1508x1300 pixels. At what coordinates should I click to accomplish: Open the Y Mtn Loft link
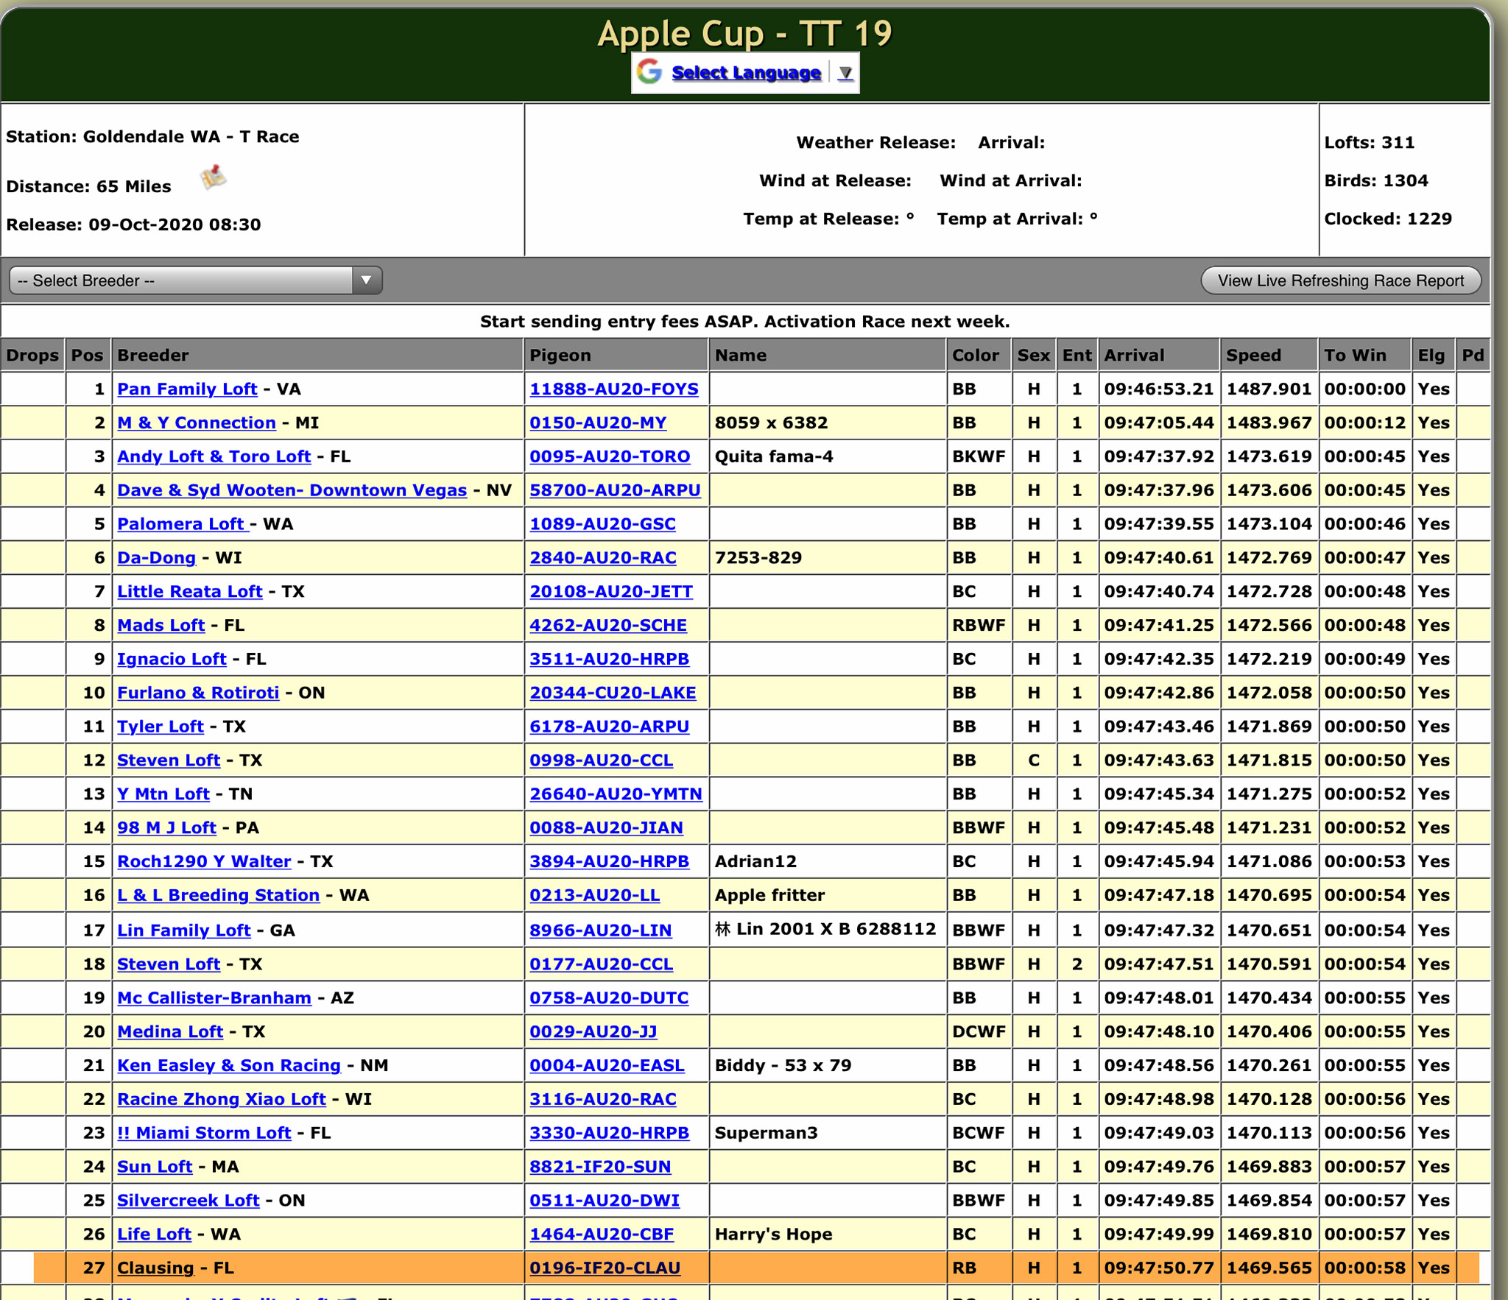[x=163, y=795]
